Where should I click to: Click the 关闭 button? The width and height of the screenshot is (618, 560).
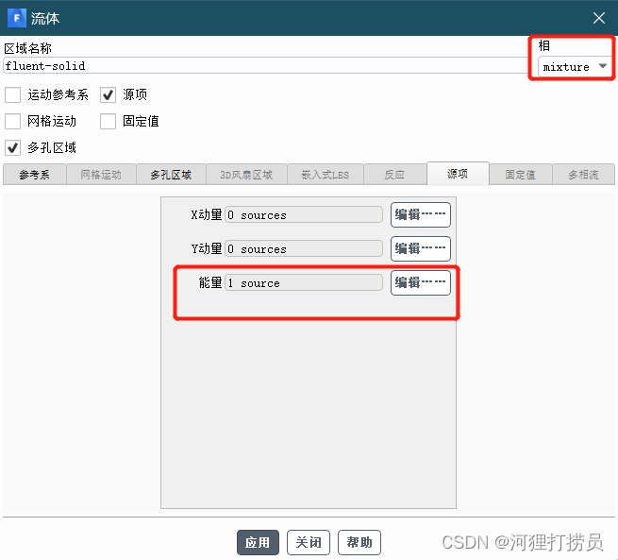tap(309, 542)
